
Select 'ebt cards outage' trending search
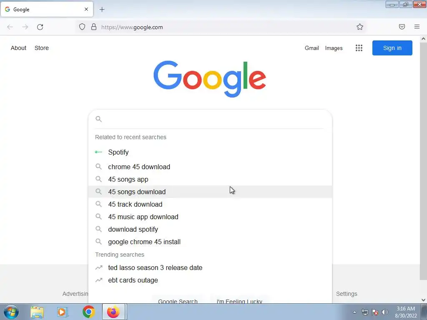tap(210, 280)
